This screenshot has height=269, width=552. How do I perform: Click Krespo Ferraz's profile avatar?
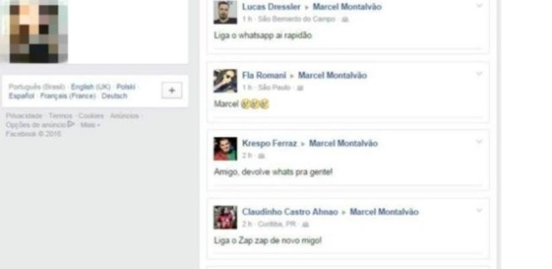pos(226,149)
